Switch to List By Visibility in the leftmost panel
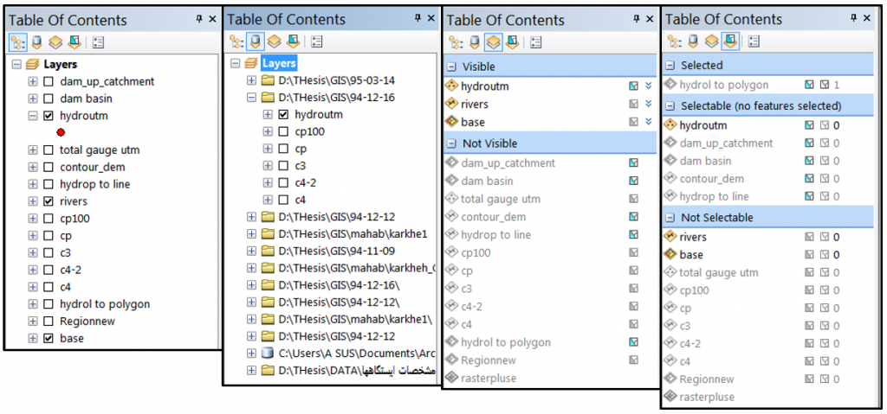 (54, 41)
